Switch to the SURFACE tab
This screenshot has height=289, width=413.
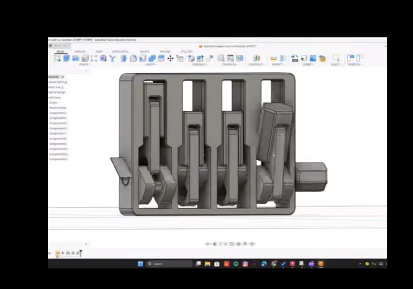tap(80, 51)
